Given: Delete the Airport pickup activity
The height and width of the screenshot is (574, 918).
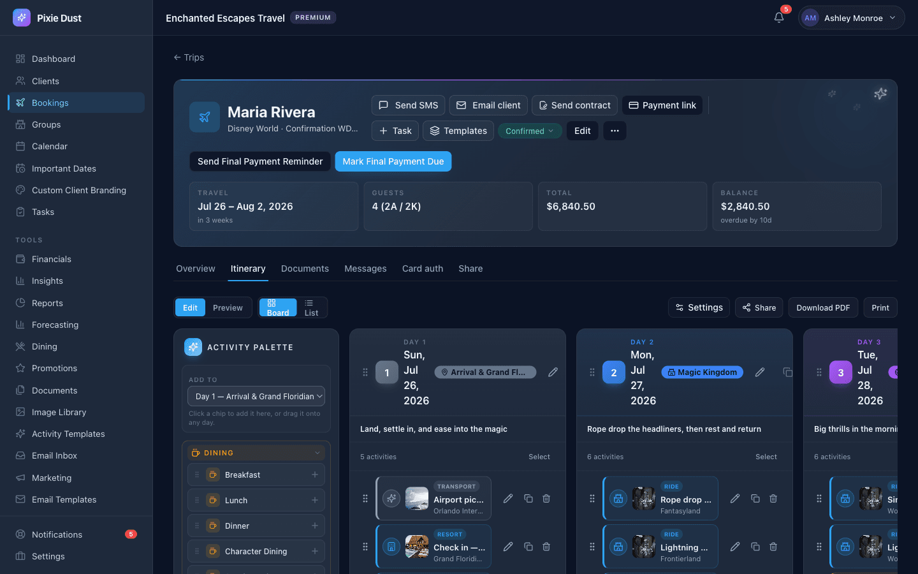Looking at the screenshot, I should (546, 499).
